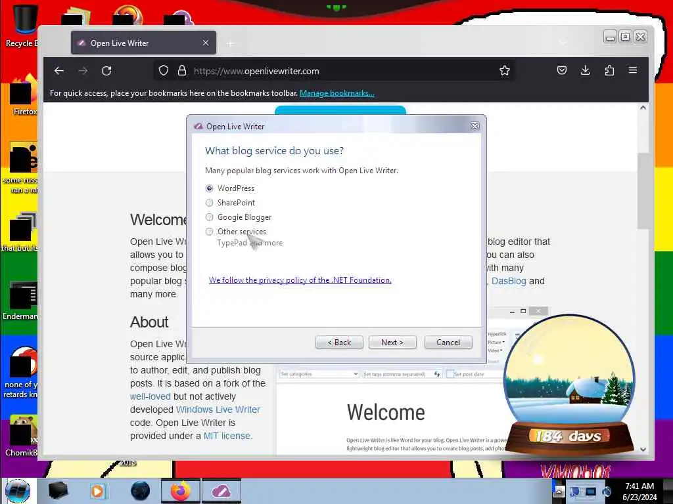
Task: Click the vertical scrollbar thumb of the page
Action: [643, 191]
